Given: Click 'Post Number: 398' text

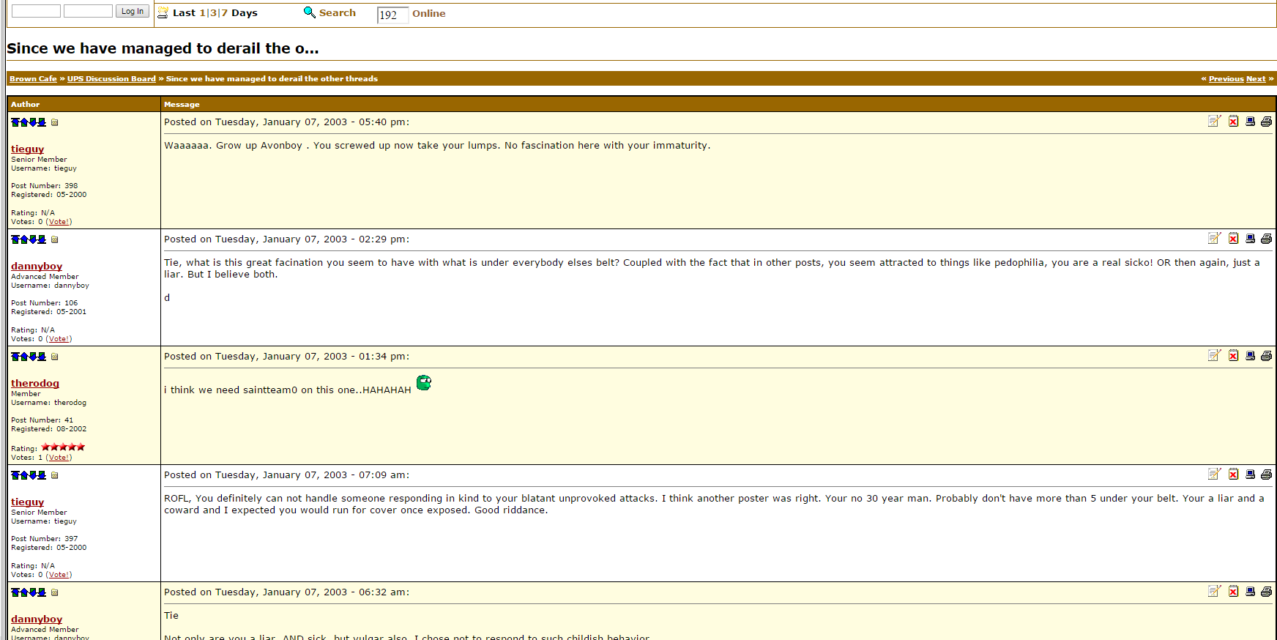Looking at the screenshot, I should [44, 186].
